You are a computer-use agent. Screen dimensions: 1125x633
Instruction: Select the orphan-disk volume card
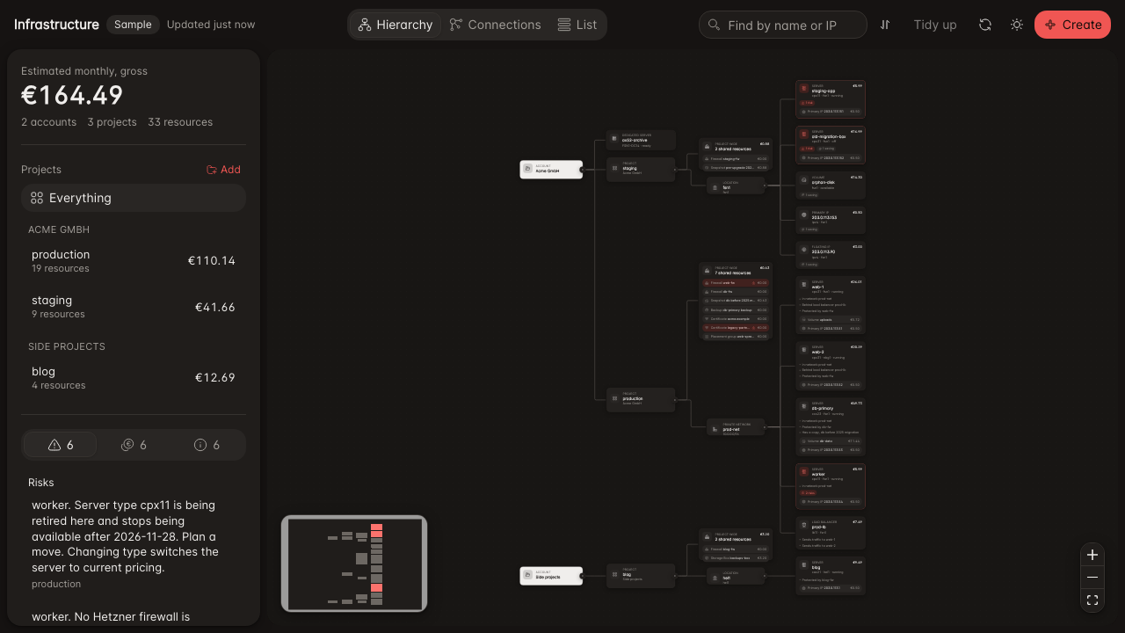[x=831, y=186]
